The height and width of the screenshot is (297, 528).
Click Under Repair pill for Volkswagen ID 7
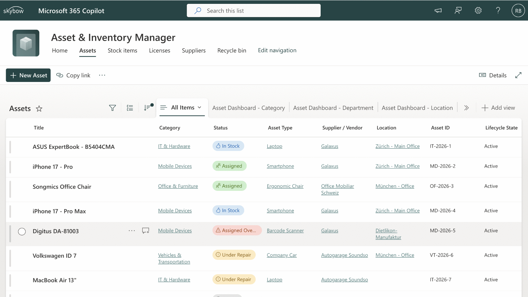[x=234, y=255]
